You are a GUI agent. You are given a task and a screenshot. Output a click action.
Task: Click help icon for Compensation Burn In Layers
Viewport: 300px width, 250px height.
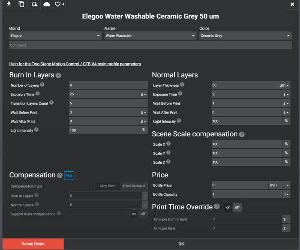pos(36,195)
